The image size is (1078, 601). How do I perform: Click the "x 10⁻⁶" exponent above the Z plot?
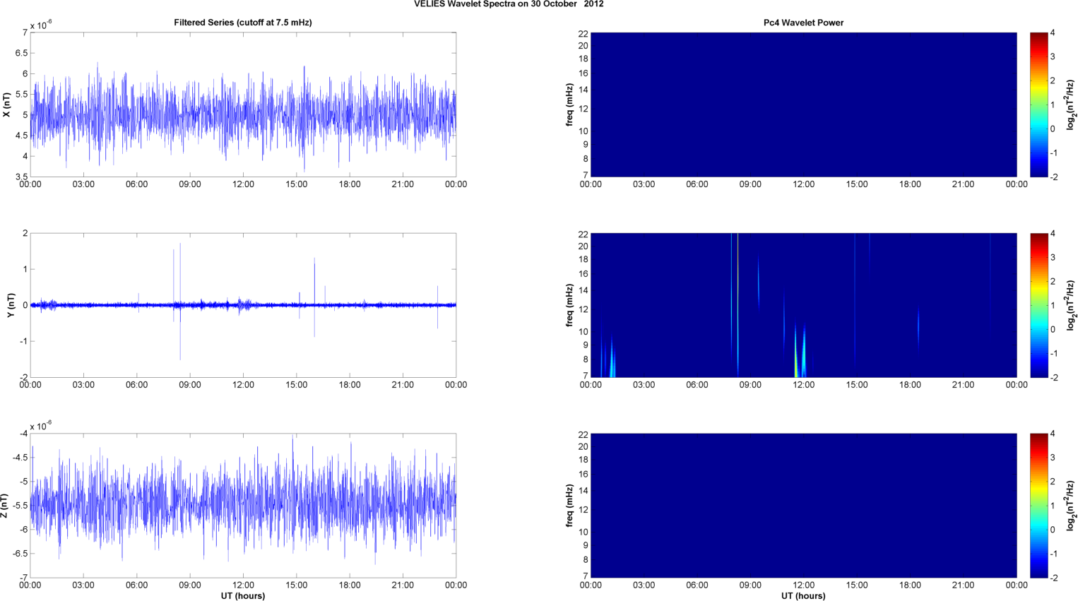coord(41,426)
